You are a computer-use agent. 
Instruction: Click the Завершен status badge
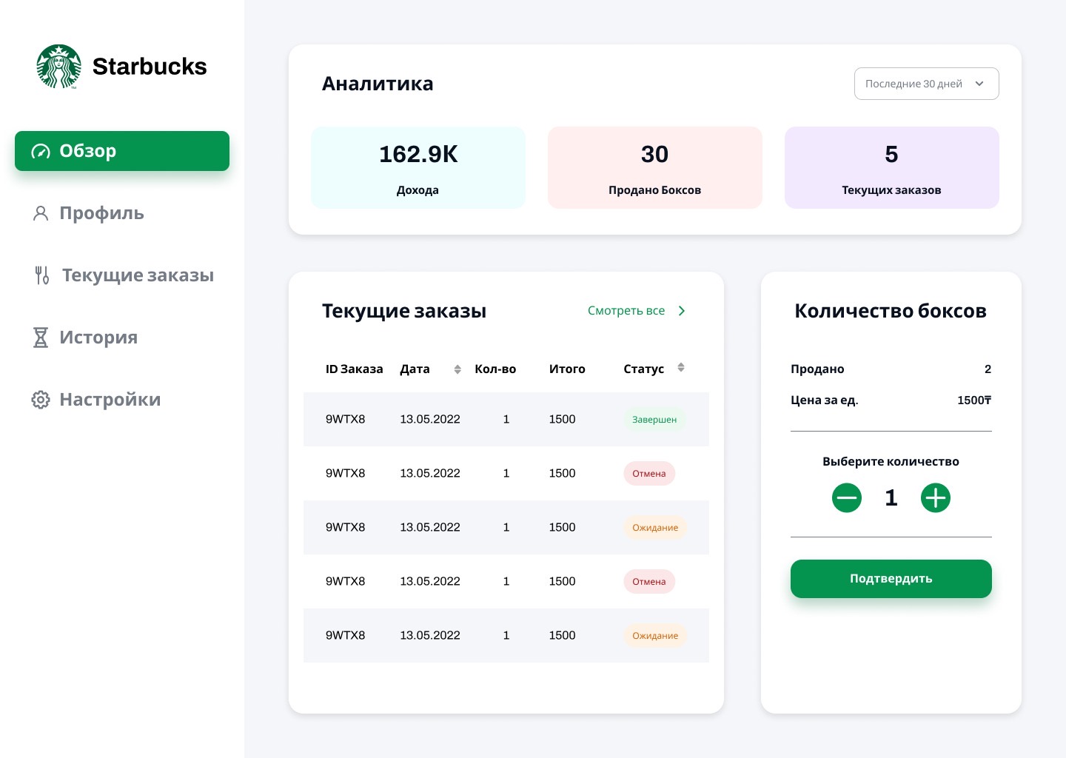coord(654,420)
